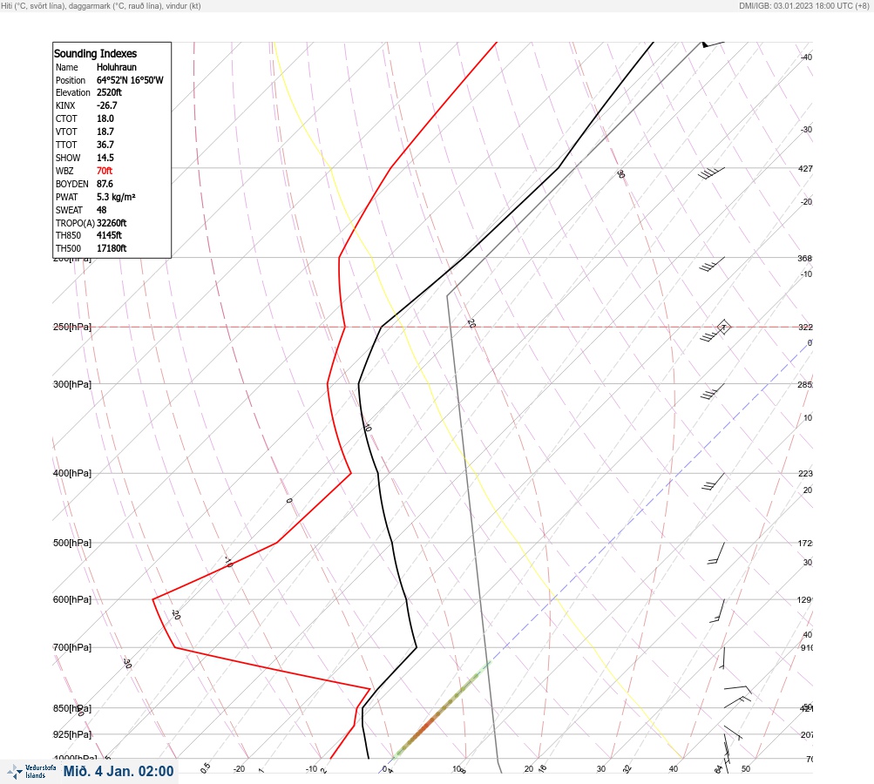Click the '400[hPa]' pressure level label

72,473
